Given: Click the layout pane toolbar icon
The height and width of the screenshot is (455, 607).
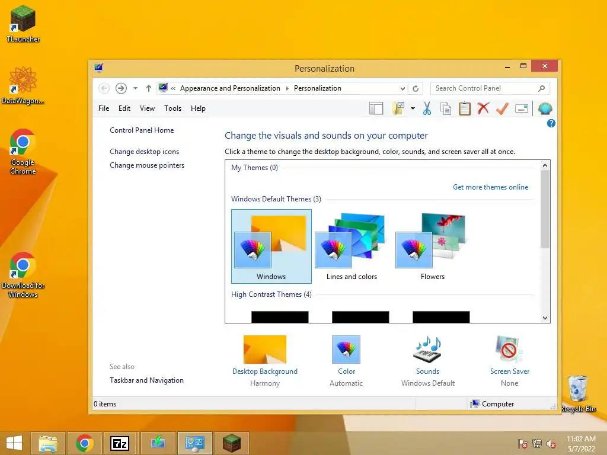Looking at the screenshot, I should [x=376, y=109].
